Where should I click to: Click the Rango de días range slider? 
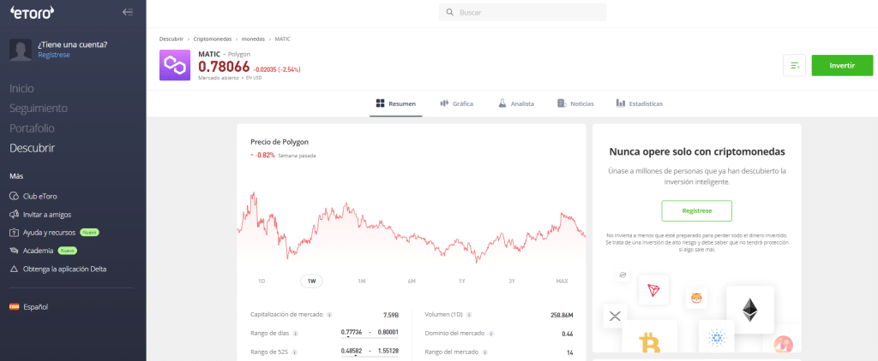point(370,337)
